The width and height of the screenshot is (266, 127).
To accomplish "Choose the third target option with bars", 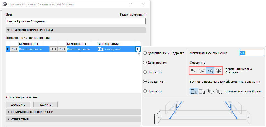I will pos(211,91).
